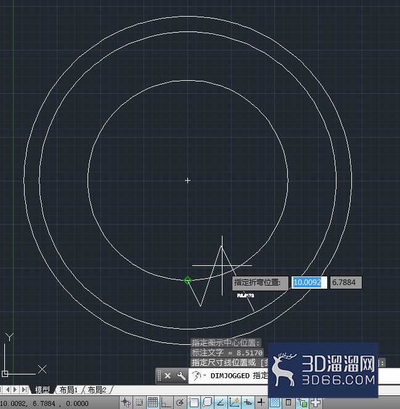Viewport: 400px width, 409px height.
Task: Toggle Annotation Monitor plus icon
Action: [316, 402]
